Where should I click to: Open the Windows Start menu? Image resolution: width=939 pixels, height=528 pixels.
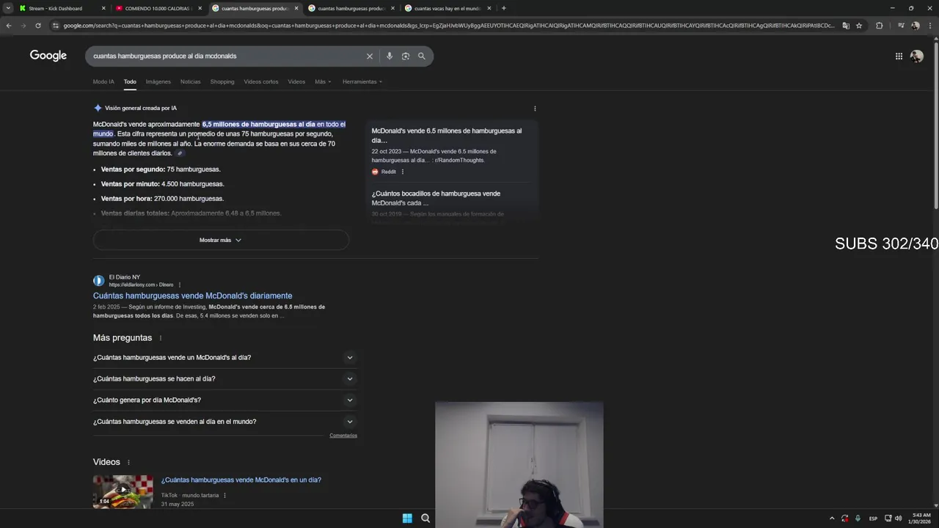[x=407, y=518]
